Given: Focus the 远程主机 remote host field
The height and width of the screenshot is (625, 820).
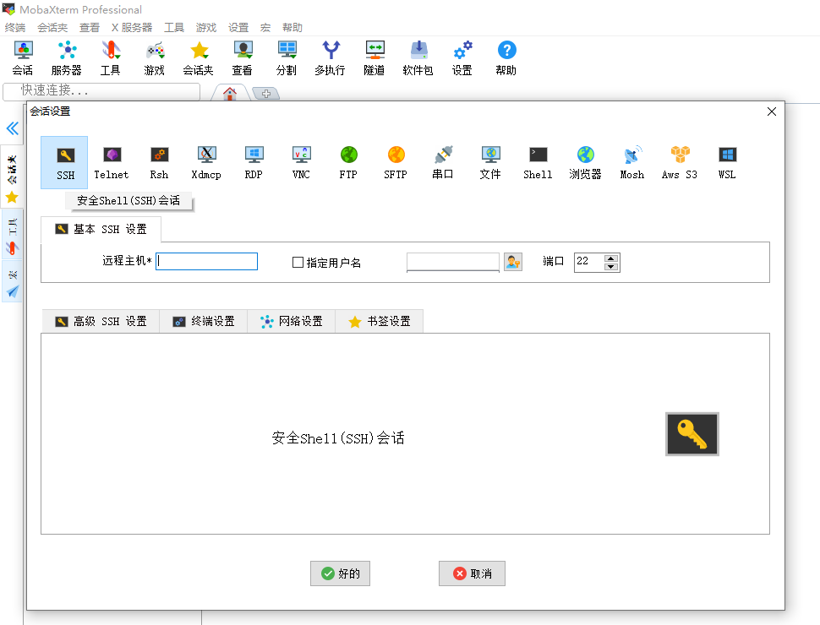Looking at the screenshot, I should [206, 261].
